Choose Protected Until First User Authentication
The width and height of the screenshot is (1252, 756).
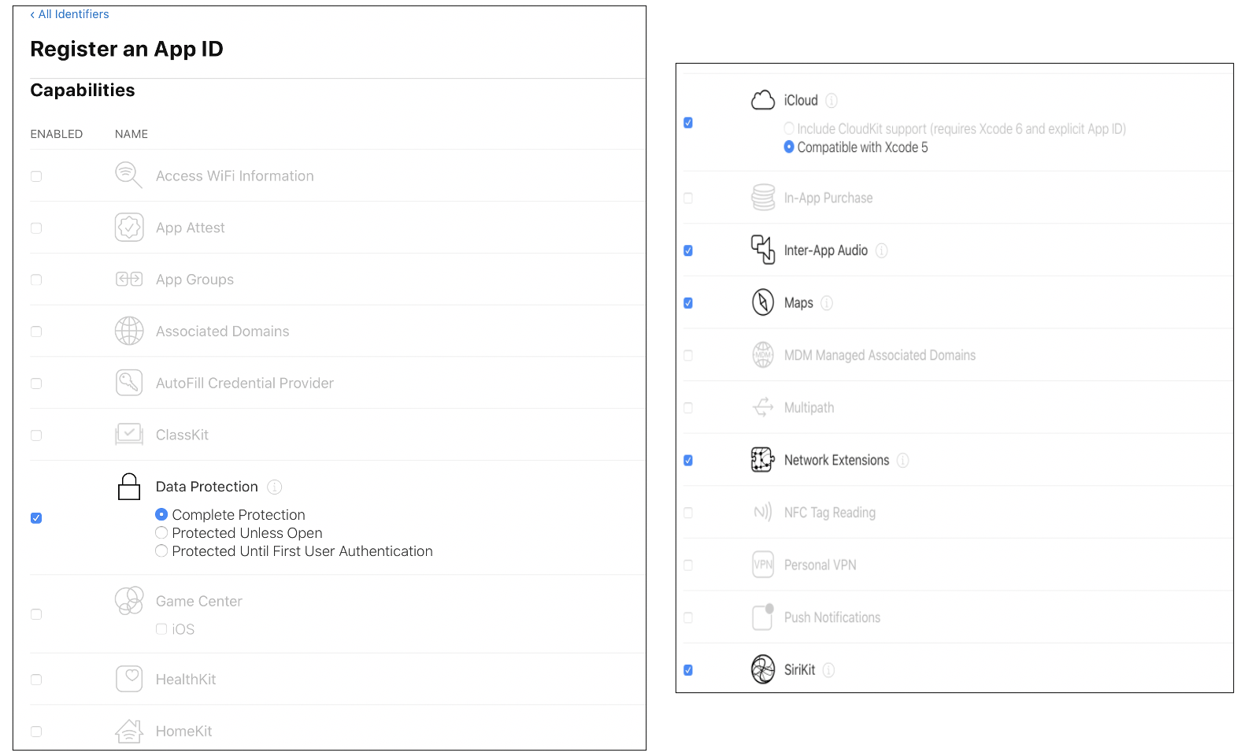pyautogui.click(x=161, y=551)
